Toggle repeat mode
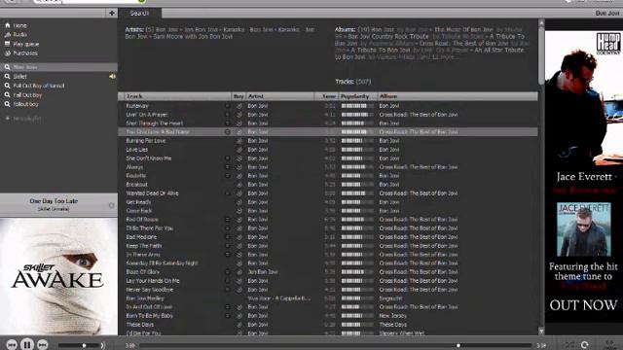623x350 pixels. point(585,345)
